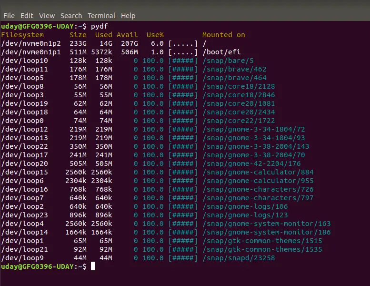Open the File menu

[9, 16]
